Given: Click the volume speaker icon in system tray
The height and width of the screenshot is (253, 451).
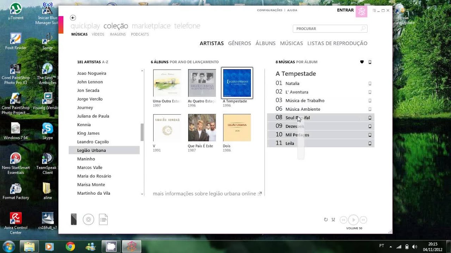Looking at the screenshot, I should [x=414, y=247].
